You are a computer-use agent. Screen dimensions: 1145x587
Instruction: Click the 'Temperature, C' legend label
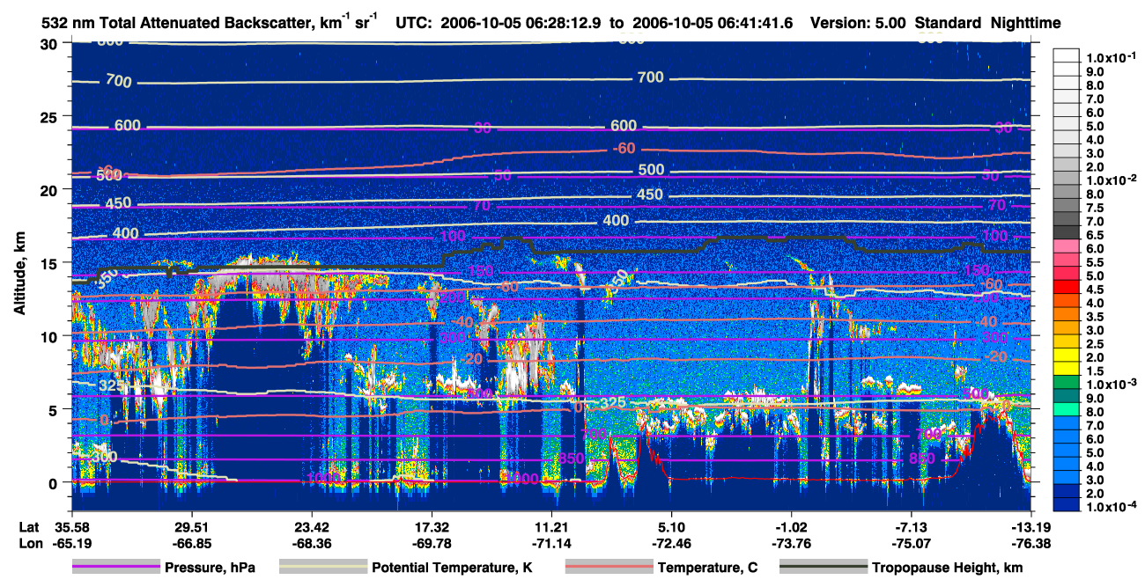[x=707, y=569]
